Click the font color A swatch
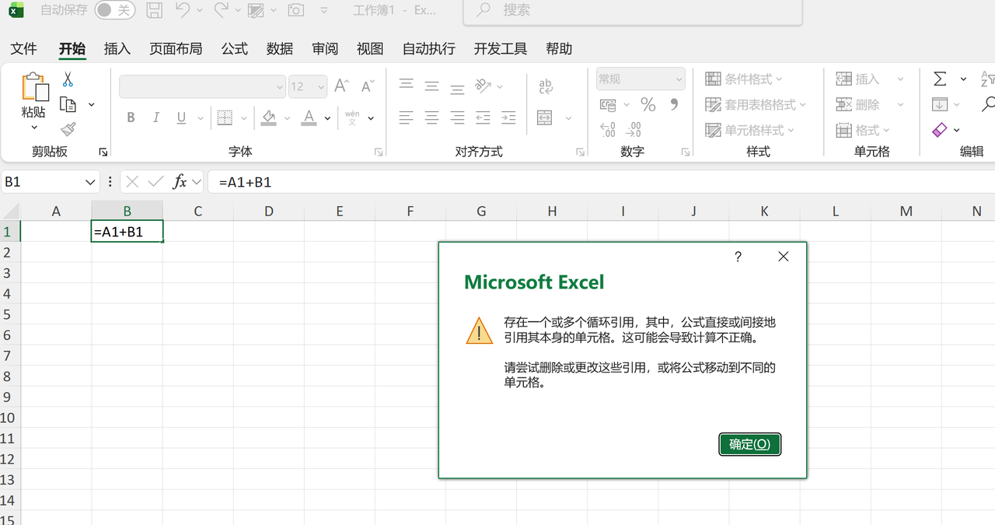The width and height of the screenshot is (995, 525). click(309, 117)
